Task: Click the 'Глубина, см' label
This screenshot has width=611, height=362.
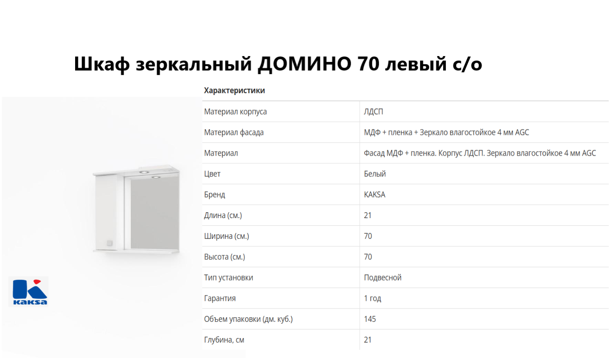Action: [224, 340]
